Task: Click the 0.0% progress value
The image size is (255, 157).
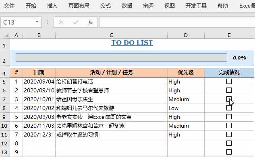Action: (239, 58)
